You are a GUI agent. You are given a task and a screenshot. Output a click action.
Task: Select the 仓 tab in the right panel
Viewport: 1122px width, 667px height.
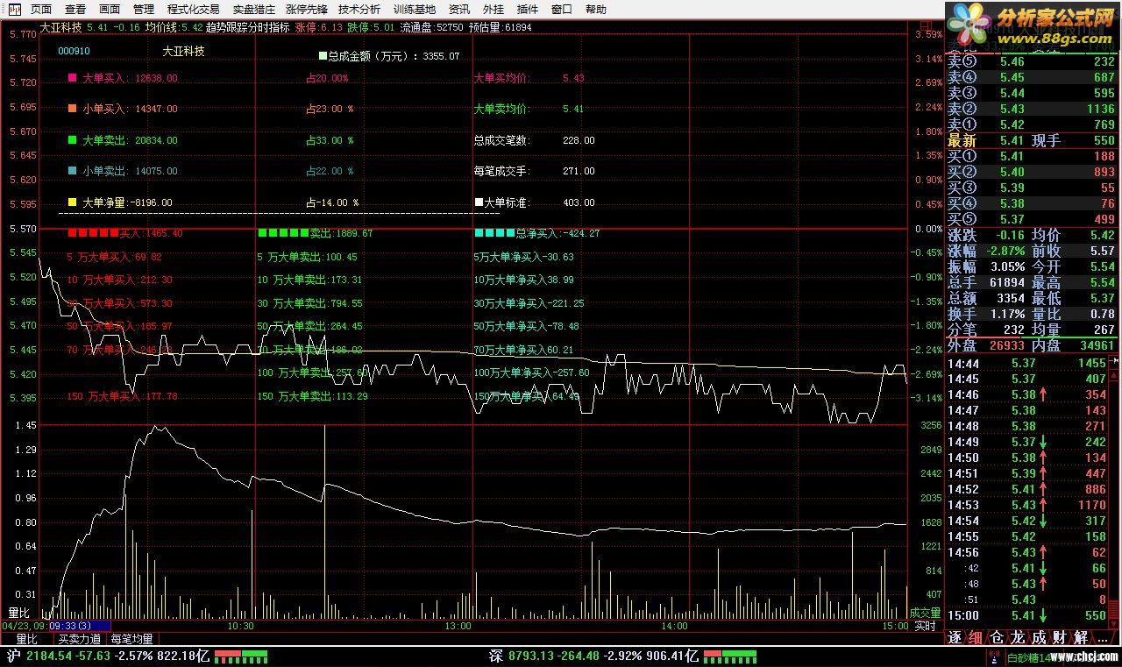tap(998, 637)
